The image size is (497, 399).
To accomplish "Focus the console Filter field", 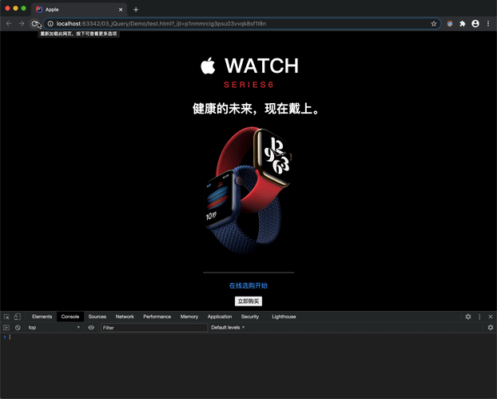I will coord(154,328).
